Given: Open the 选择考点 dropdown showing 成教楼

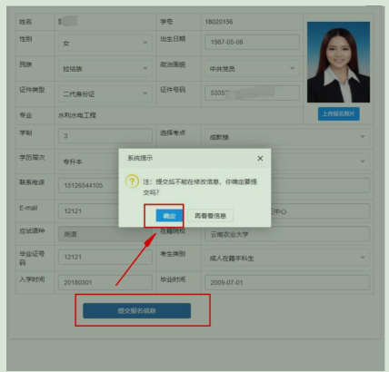Looking at the screenshot, I should (287, 137).
